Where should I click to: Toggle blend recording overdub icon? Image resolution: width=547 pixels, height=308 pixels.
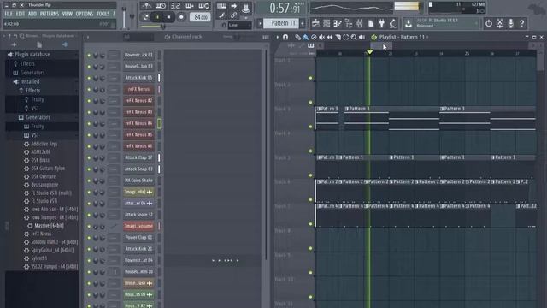click(x=190, y=6)
